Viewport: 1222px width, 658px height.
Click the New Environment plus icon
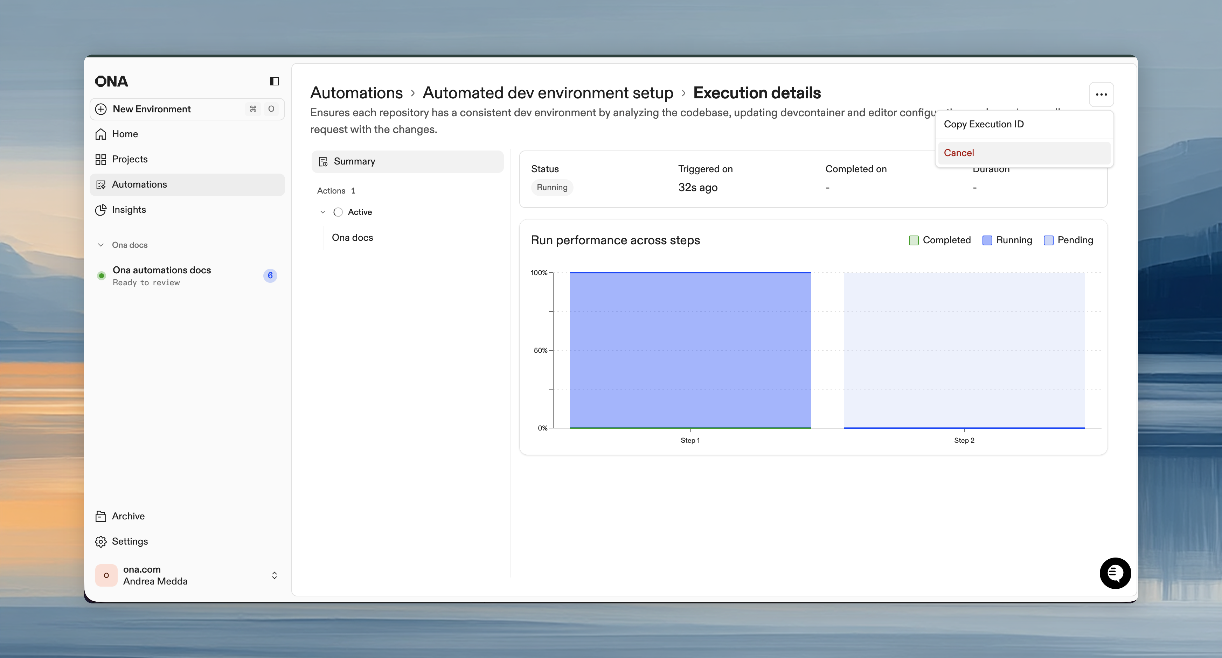[x=101, y=109]
